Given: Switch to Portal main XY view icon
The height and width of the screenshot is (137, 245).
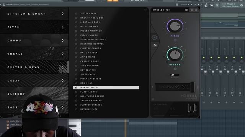Looking at the screenshot, I should (154, 37).
